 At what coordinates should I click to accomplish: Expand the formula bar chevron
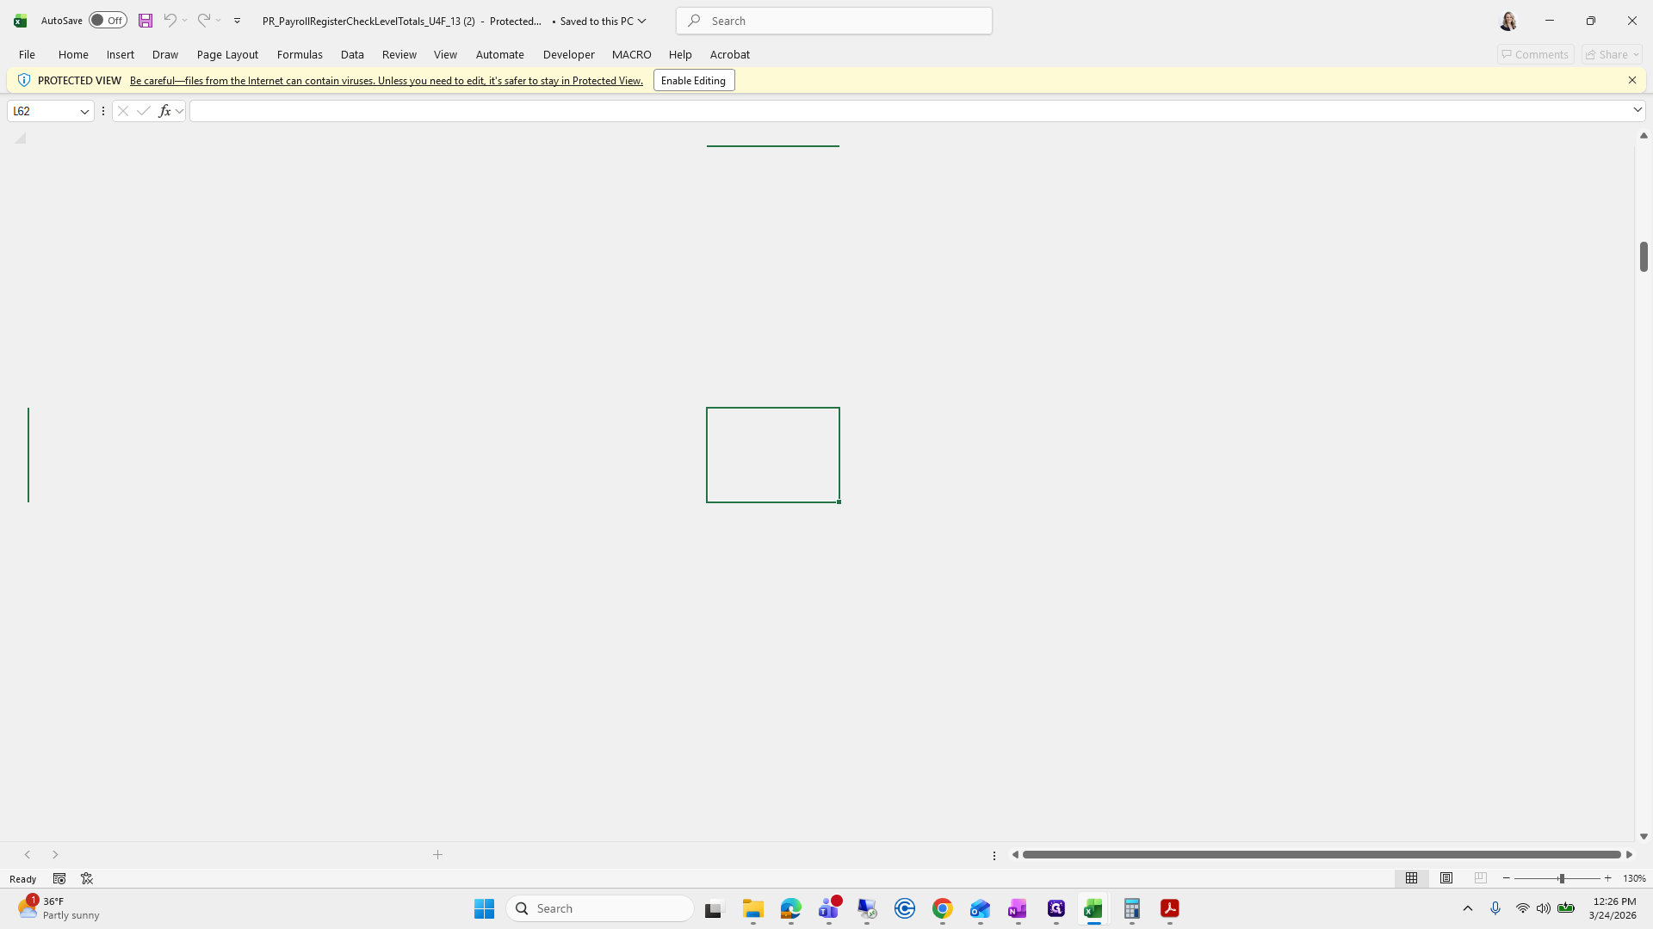[1638, 110]
